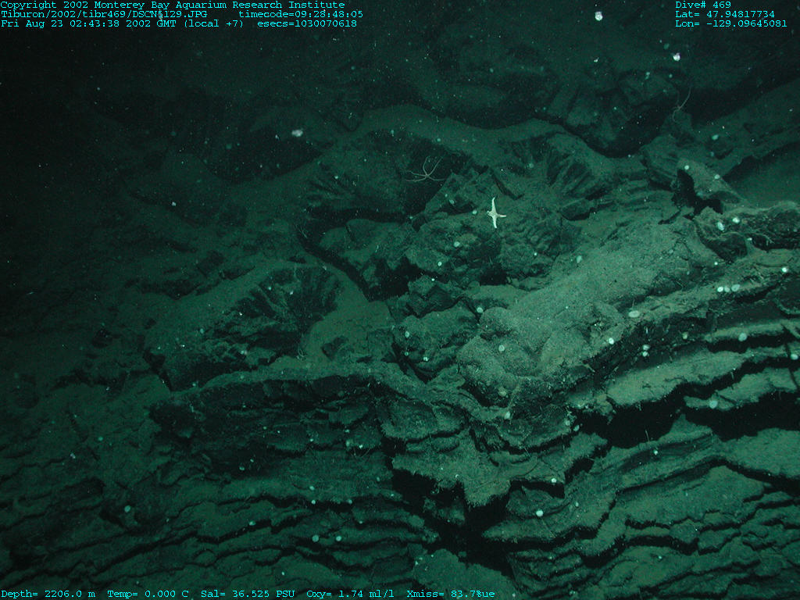
Task: Click the Tiburon DSCN file path text
Action: [x=104, y=14]
